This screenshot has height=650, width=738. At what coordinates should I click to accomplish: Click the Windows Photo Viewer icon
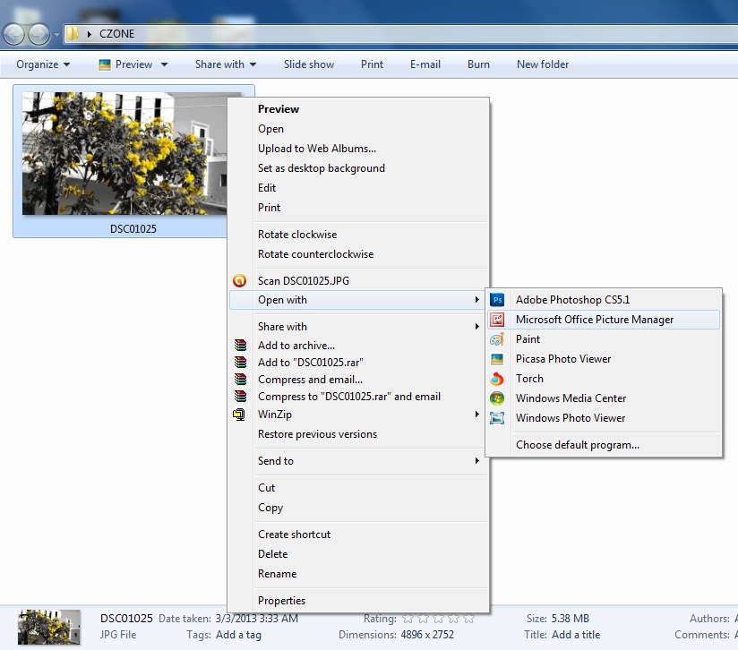point(497,418)
